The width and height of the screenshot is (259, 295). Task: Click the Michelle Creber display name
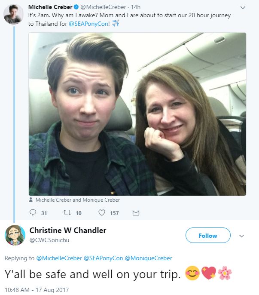[x=50, y=7]
